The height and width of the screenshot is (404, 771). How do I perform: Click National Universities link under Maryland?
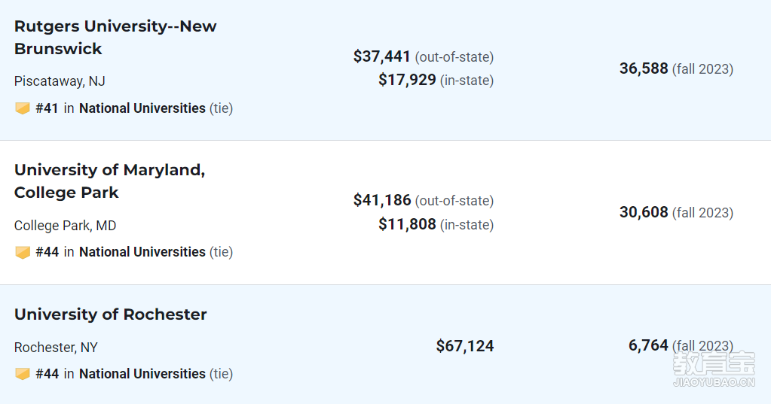(x=142, y=252)
